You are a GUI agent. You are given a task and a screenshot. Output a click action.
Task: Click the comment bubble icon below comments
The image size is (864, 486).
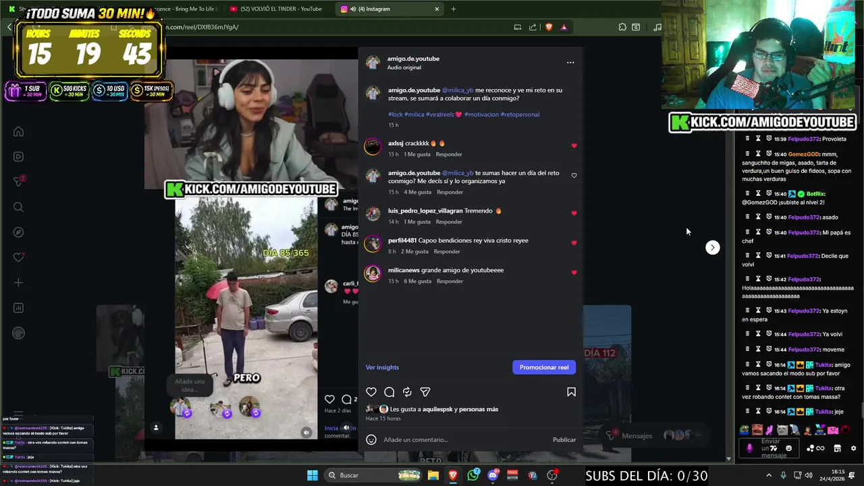coord(389,392)
